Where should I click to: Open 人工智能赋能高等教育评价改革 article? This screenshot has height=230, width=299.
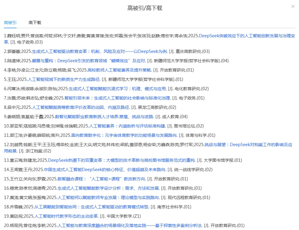coord(80,107)
